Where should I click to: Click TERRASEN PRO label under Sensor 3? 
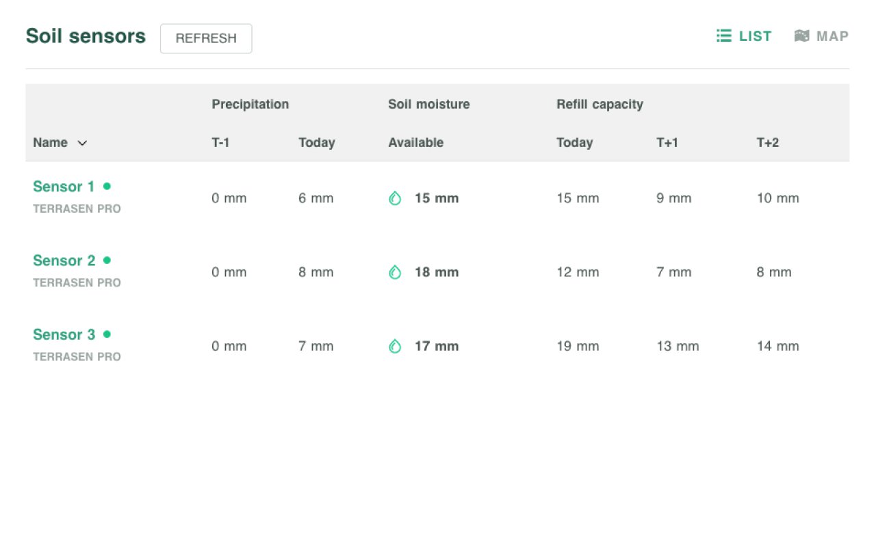tap(77, 356)
